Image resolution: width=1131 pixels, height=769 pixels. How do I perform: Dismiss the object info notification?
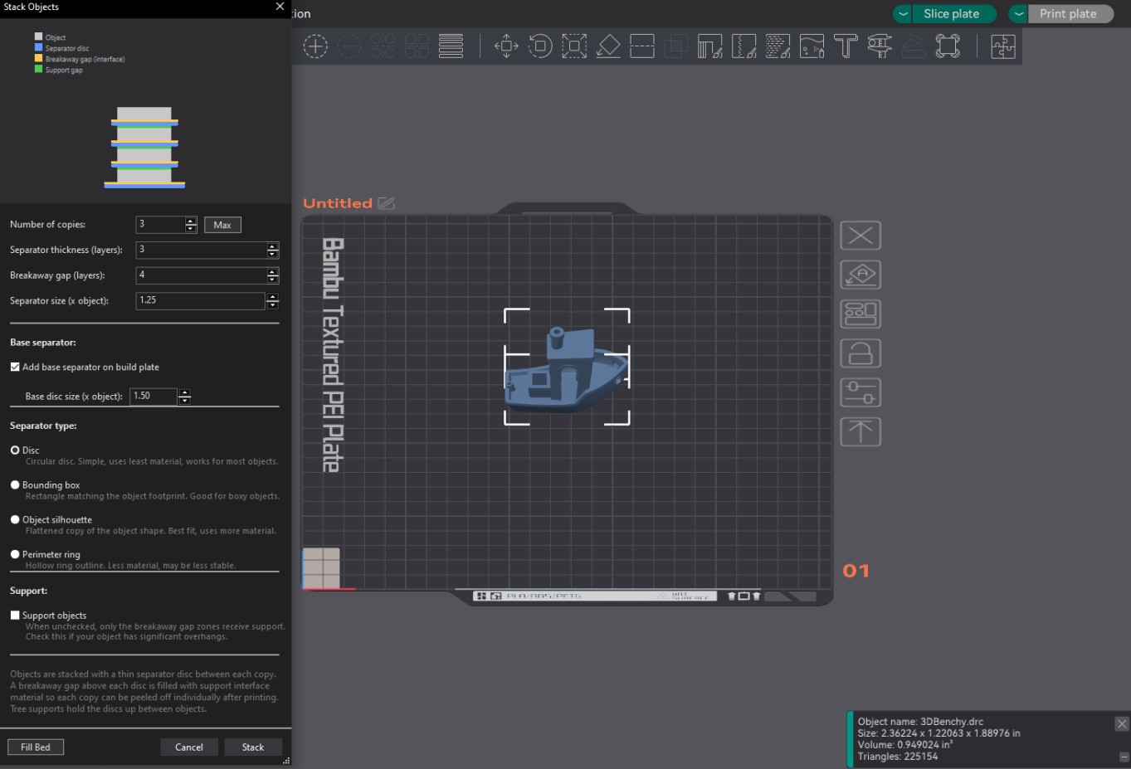click(x=1122, y=724)
